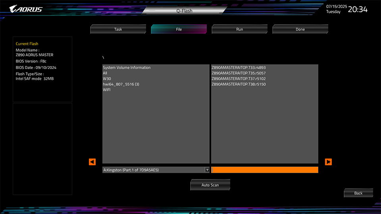Go to the Run tab
Image resolution: width=381 pixels, height=214 pixels.
point(239,29)
